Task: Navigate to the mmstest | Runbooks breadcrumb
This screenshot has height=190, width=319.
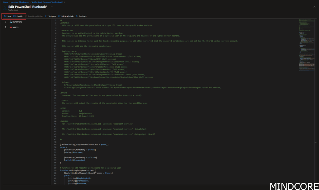Action: click(20, 2)
